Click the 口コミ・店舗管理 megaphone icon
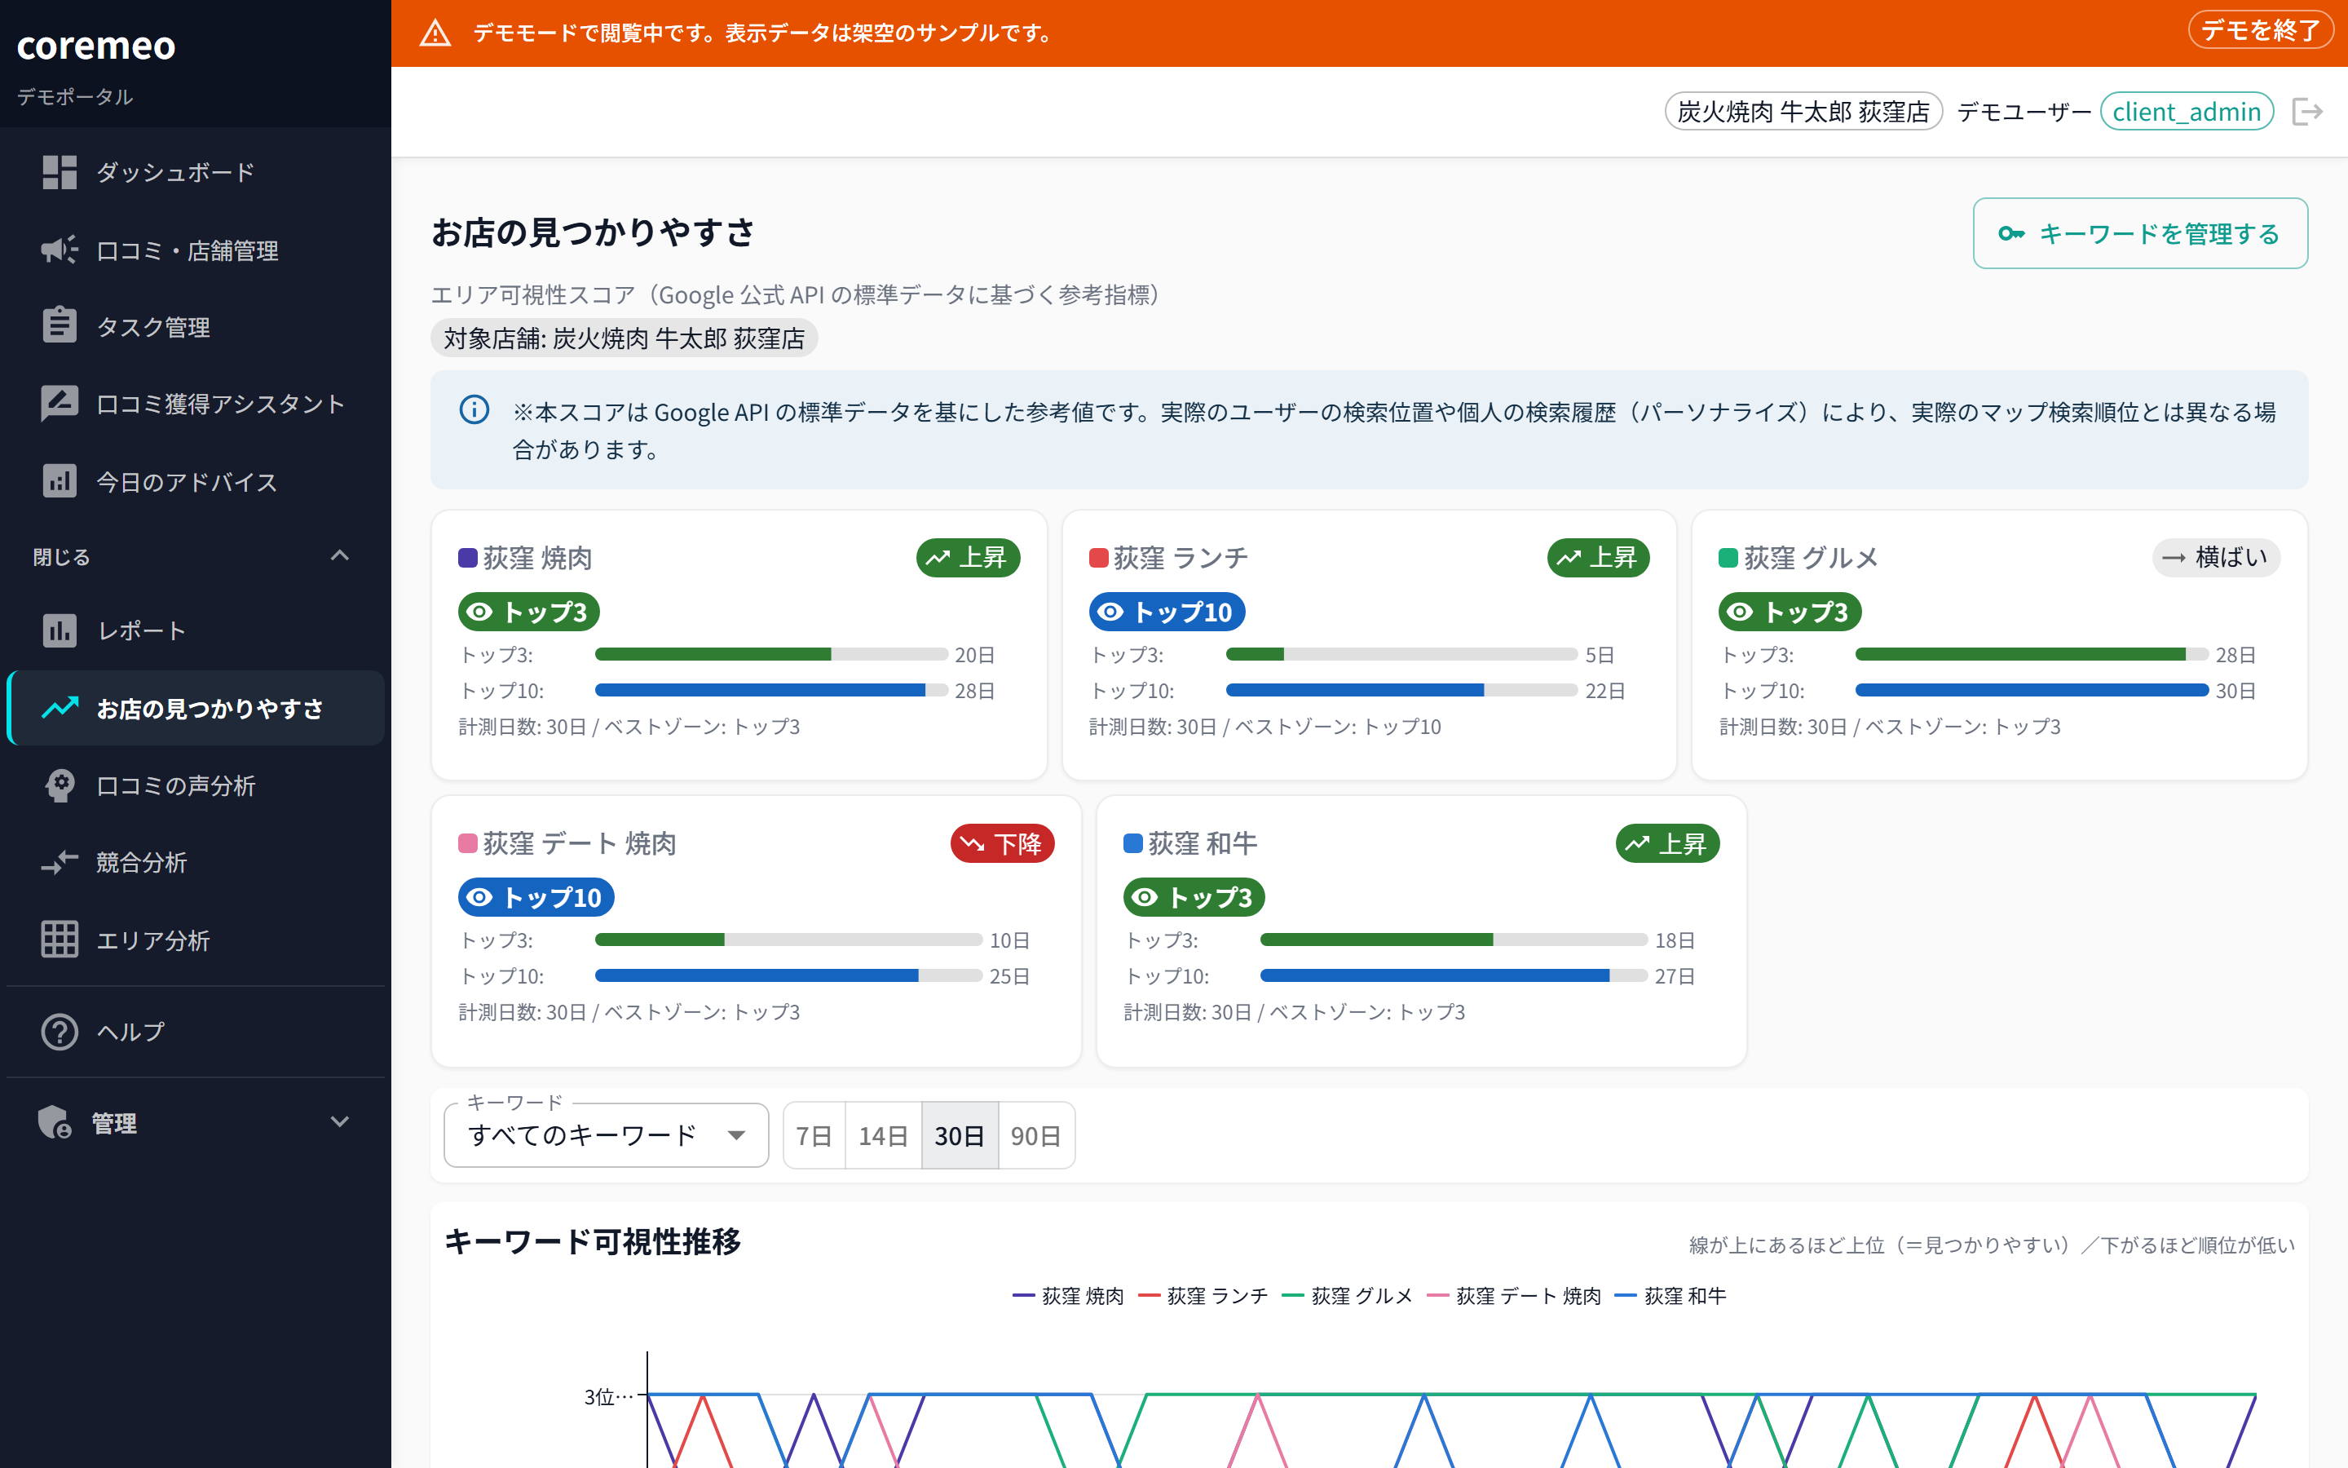 (x=60, y=250)
